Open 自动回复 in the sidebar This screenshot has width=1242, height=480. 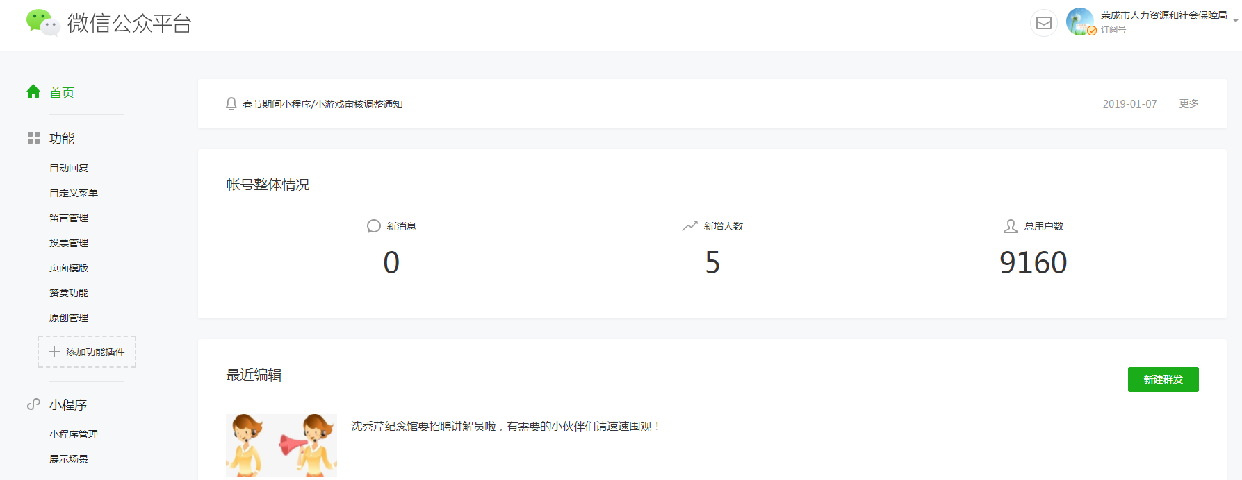coord(69,168)
